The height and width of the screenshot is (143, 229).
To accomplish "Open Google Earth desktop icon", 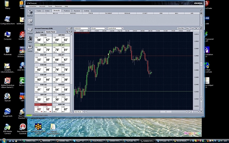I will (7, 112).
